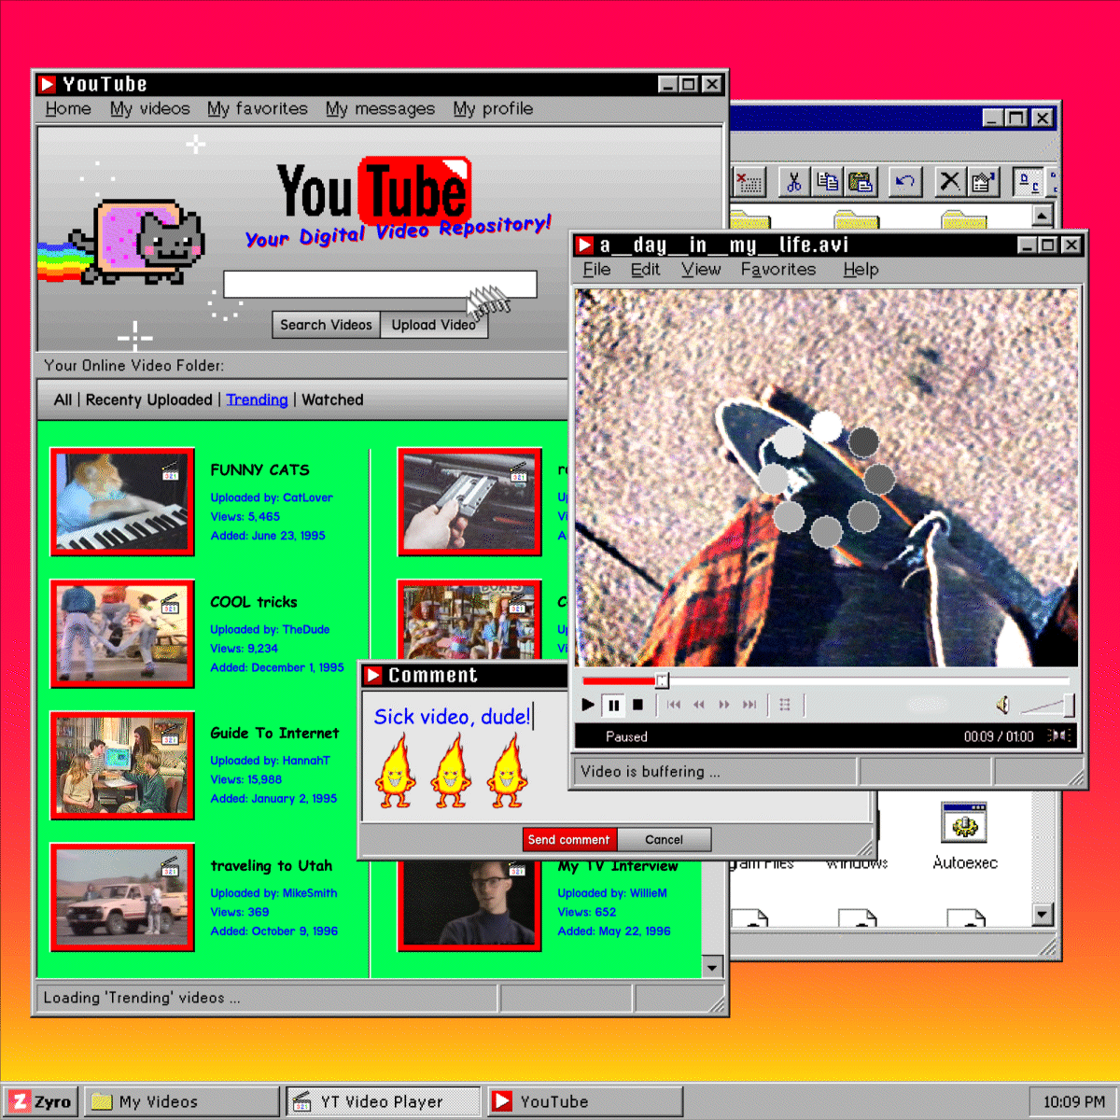
Task: Switch to YT Video Player in the taskbar
Action: tap(384, 1101)
